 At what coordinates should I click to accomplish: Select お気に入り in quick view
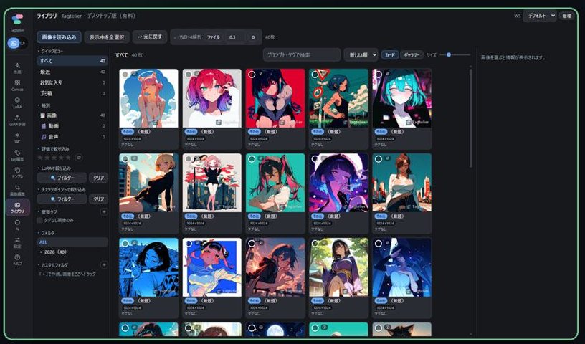72,82
